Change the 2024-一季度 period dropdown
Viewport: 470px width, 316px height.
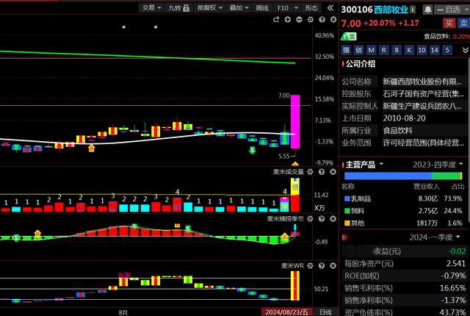[x=434, y=237]
